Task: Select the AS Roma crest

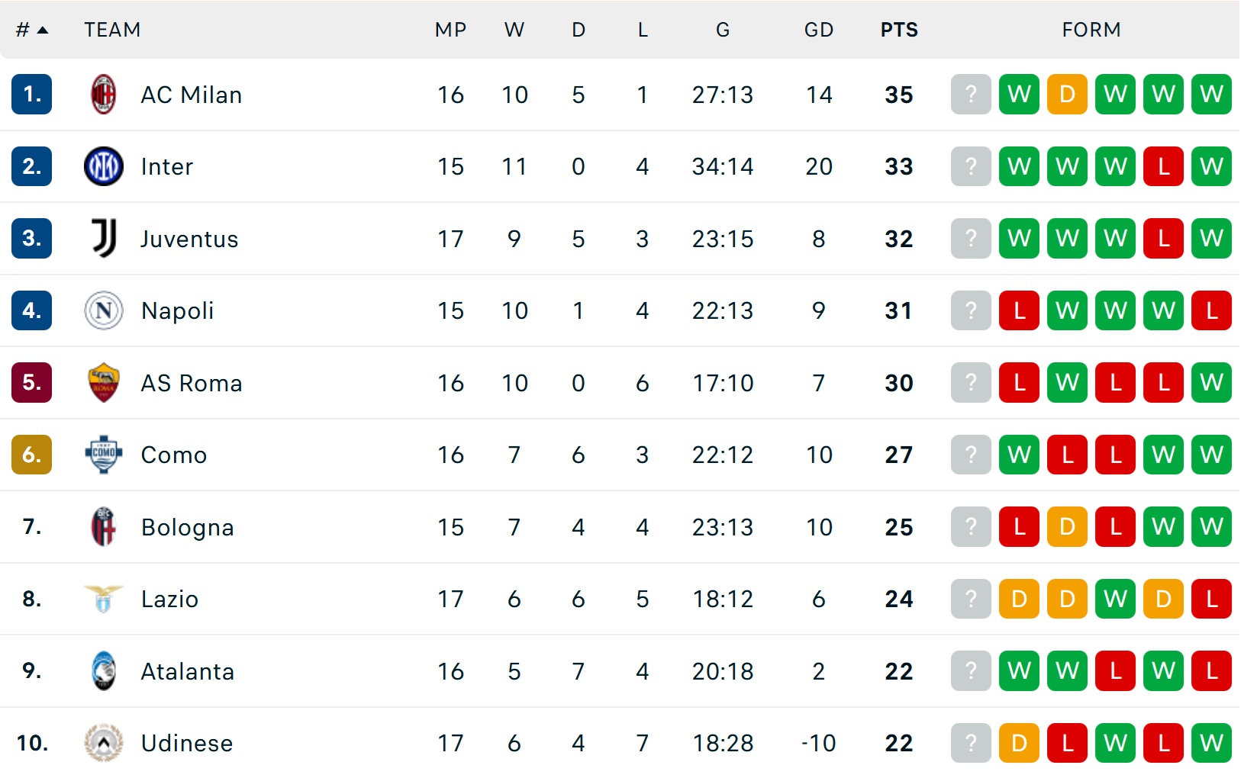Action: click(104, 383)
